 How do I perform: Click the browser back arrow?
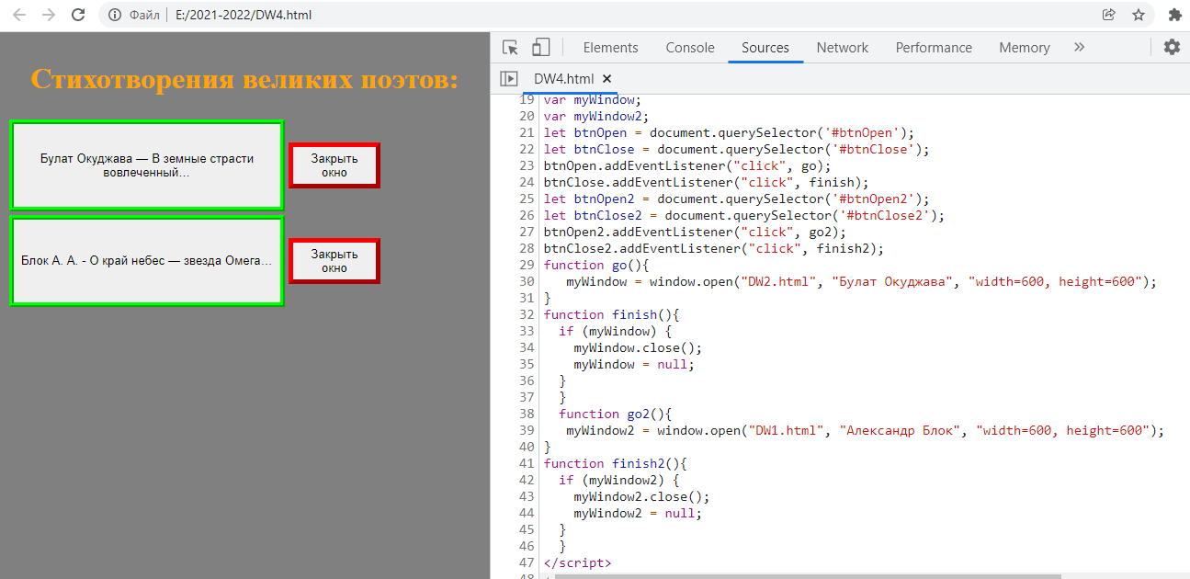click(x=19, y=15)
